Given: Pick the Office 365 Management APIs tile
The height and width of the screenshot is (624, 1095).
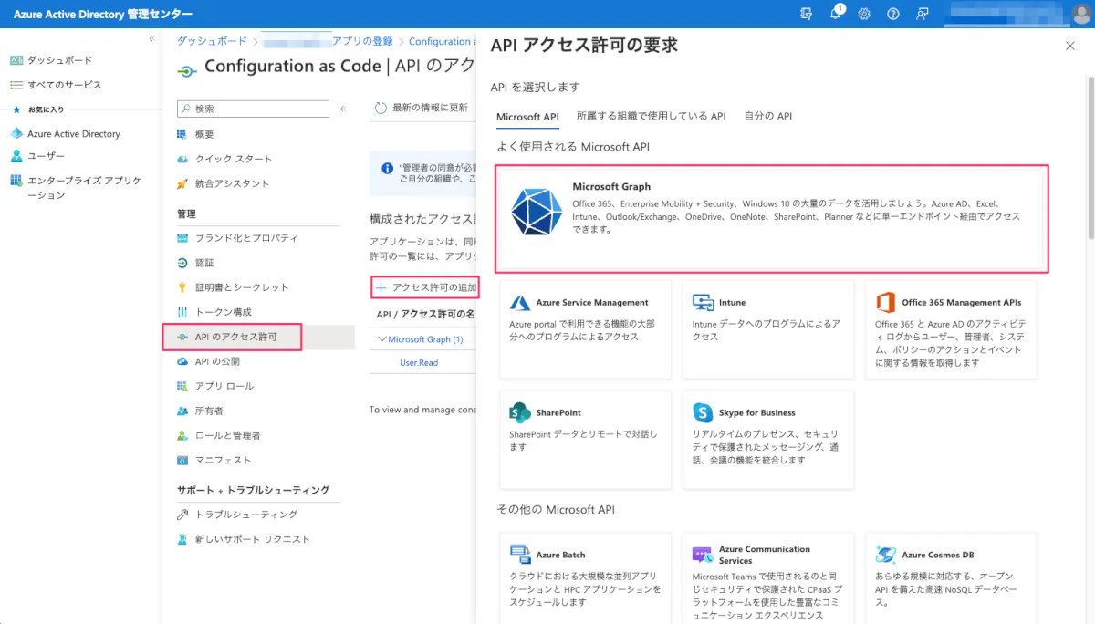Looking at the screenshot, I should (x=951, y=329).
